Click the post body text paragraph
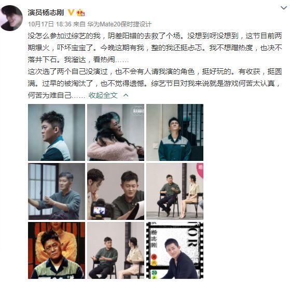 click(155, 66)
